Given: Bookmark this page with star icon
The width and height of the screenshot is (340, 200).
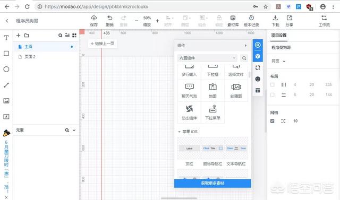Looking at the screenshot, I should (266, 7).
